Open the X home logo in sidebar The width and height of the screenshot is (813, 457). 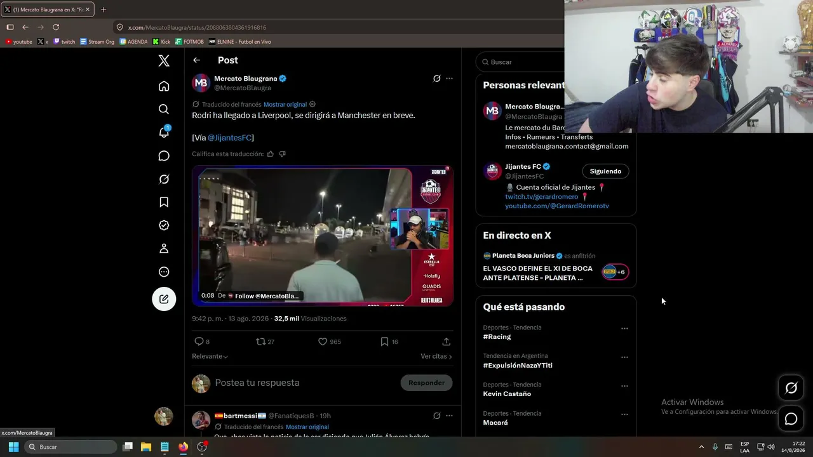tap(164, 61)
